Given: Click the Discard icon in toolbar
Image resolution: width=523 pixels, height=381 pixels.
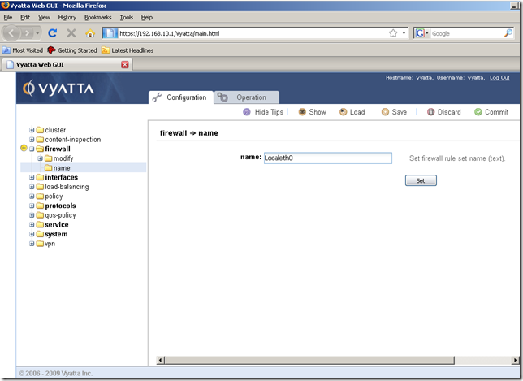Looking at the screenshot, I should (x=430, y=112).
